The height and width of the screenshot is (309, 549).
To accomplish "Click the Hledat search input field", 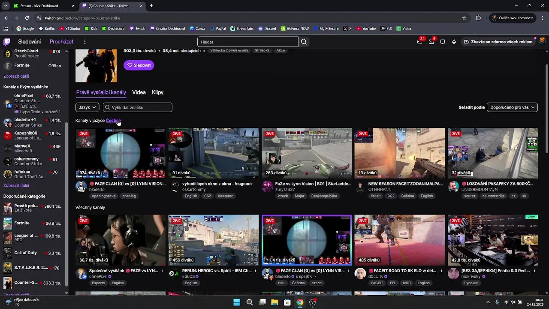I will tap(248, 42).
